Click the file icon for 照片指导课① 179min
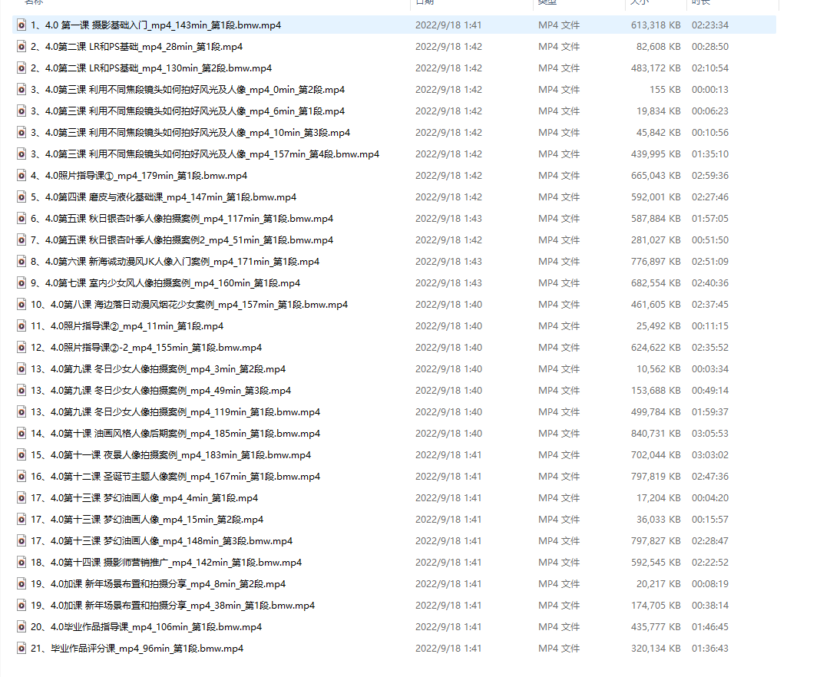The width and height of the screenshot is (820, 677). pos(21,176)
